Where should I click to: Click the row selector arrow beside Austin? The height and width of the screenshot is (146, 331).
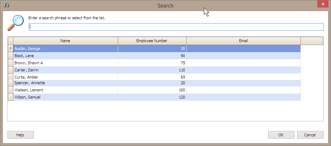10,49
